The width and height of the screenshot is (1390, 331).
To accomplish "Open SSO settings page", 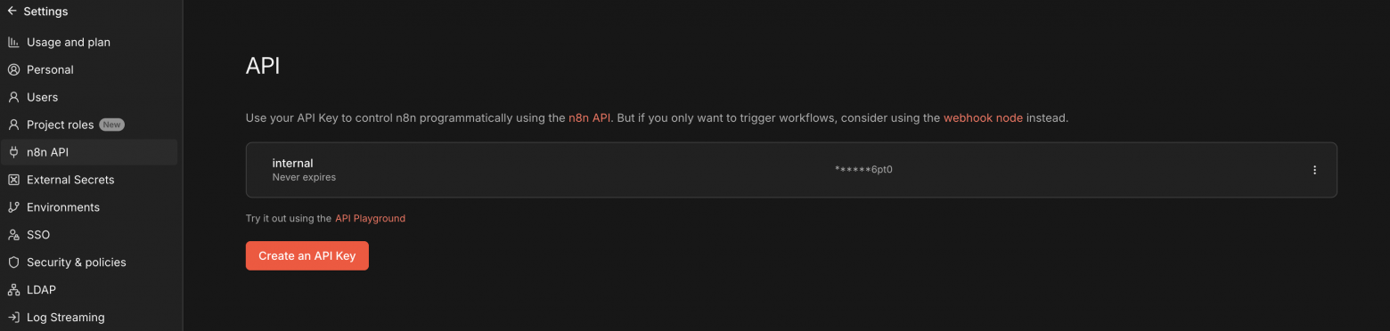I will [89, 235].
